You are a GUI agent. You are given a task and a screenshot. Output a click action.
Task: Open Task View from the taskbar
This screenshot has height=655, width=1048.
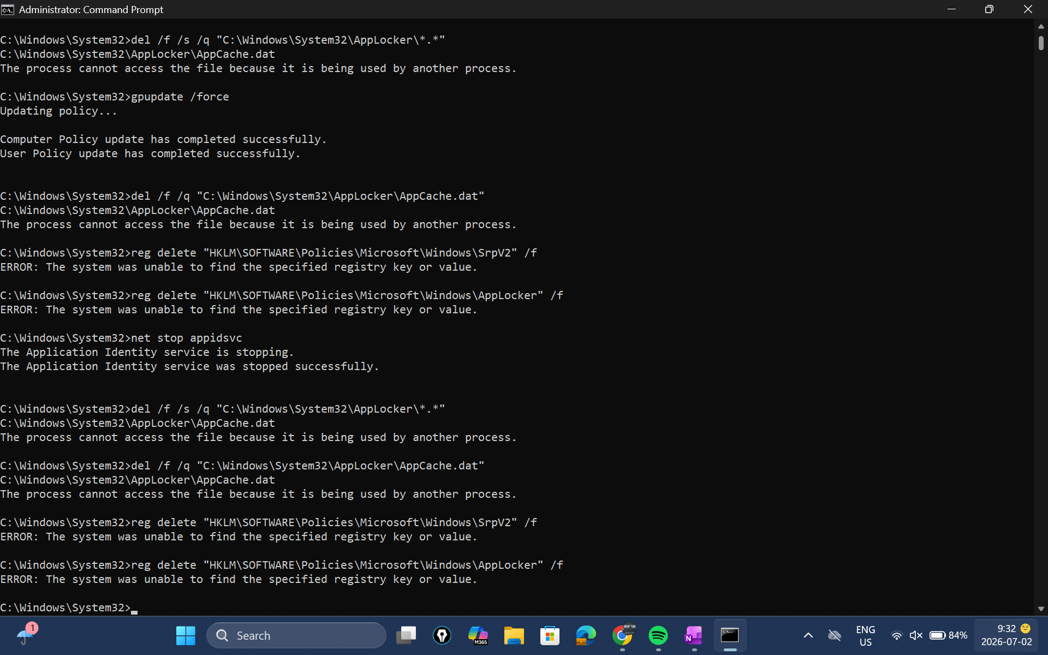[x=406, y=635]
